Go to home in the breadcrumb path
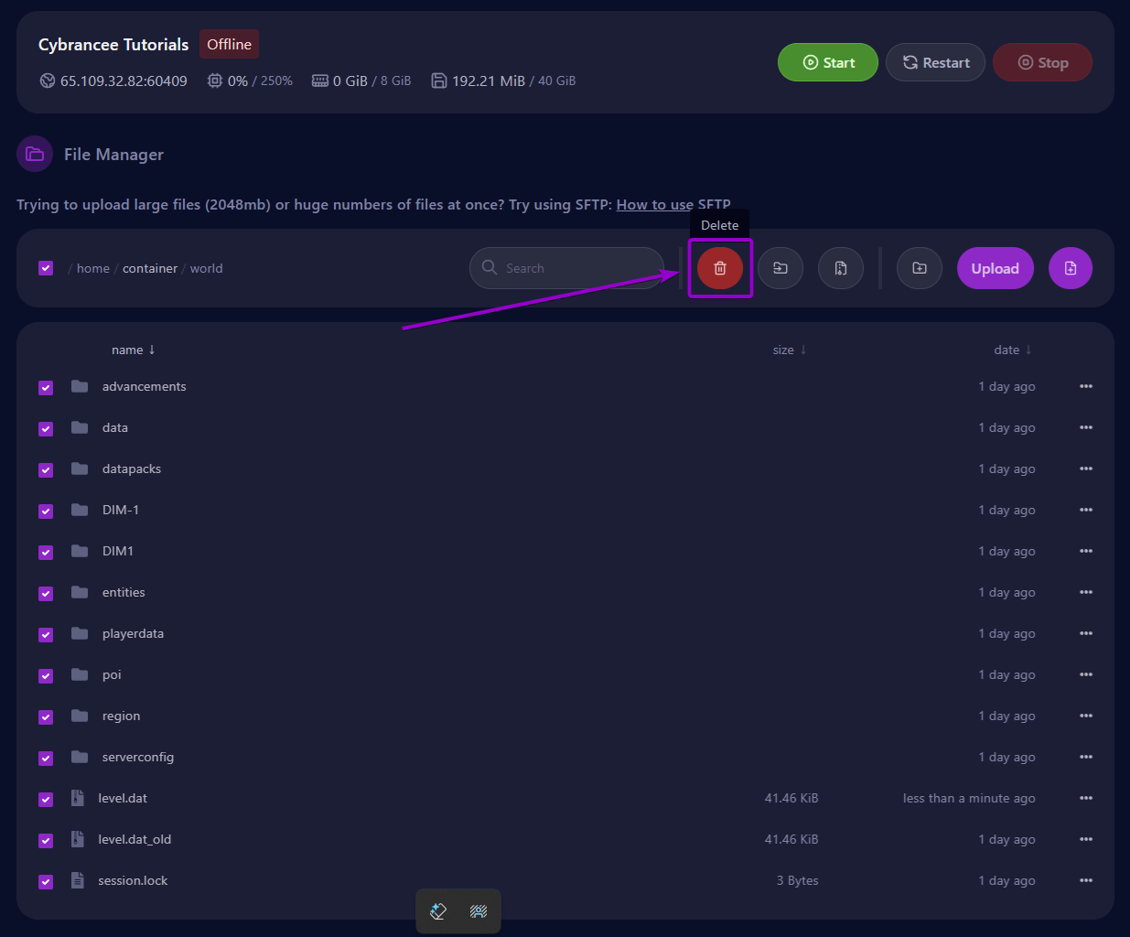 point(92,268)
